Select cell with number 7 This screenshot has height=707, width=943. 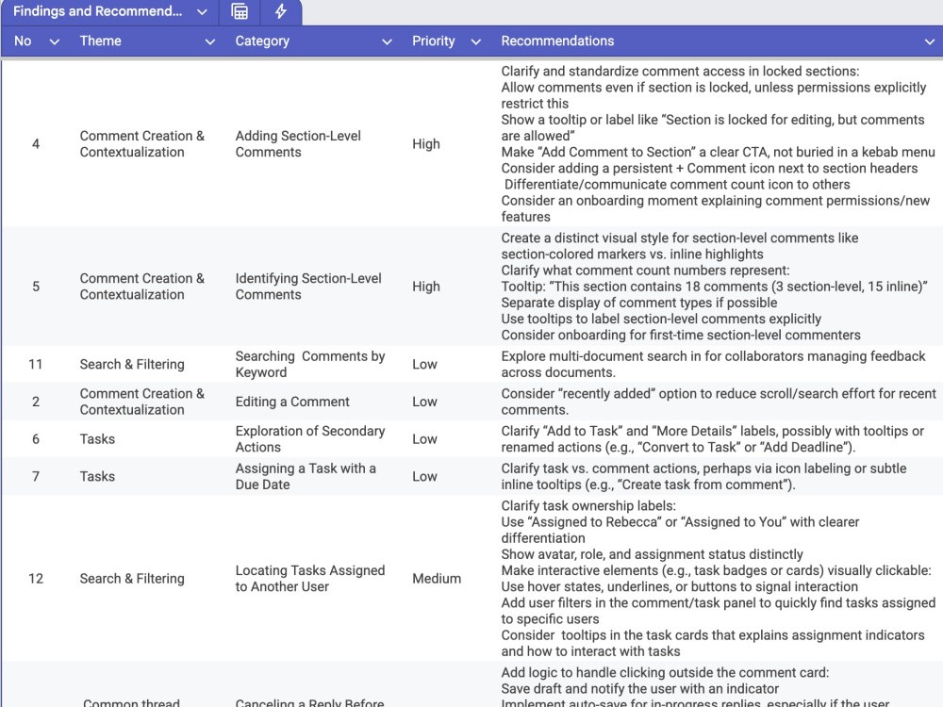click(x=36, y=477)
